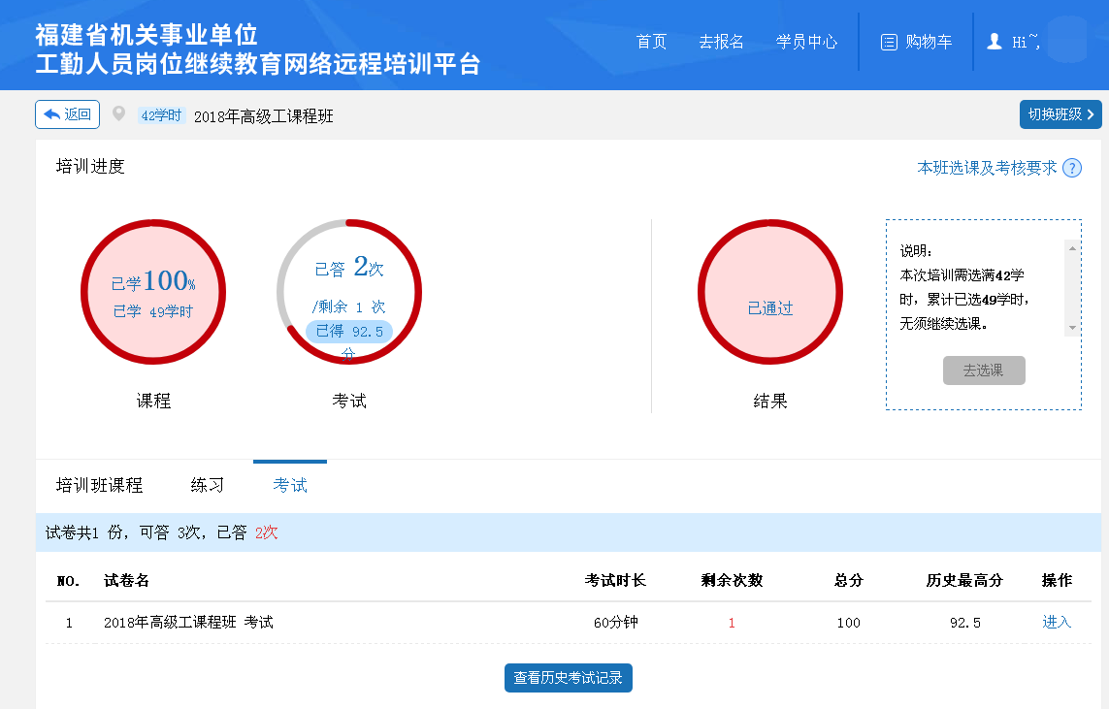Click the shopping cart list icon
This screenshot has width=1109, height=709.
coord(888,42)
